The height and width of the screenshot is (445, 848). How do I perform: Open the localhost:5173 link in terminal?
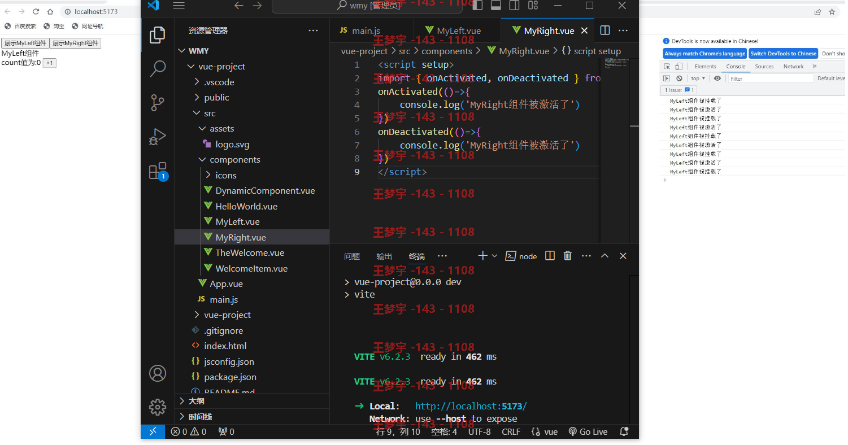pos(471,406)
